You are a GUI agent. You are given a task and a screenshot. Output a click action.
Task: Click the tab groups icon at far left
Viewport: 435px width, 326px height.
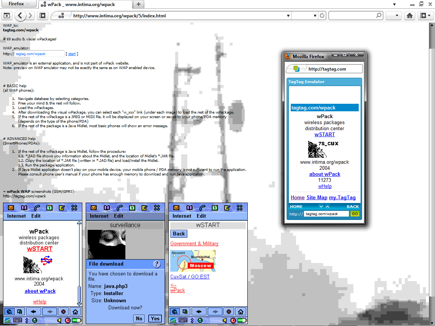tap(7, 16)
